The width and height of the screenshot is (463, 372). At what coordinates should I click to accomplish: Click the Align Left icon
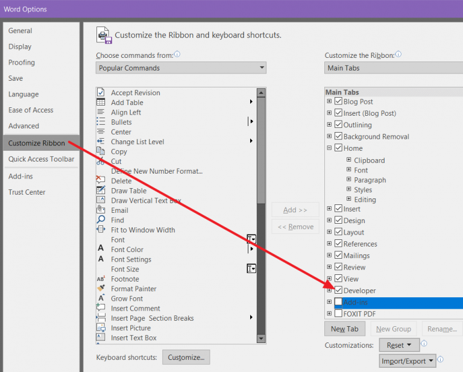[x=101, y=112]
